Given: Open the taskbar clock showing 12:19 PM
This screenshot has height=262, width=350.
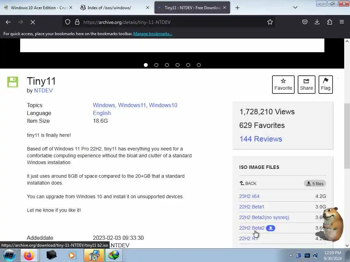Looking at the screenshot, I should point(333,256).
